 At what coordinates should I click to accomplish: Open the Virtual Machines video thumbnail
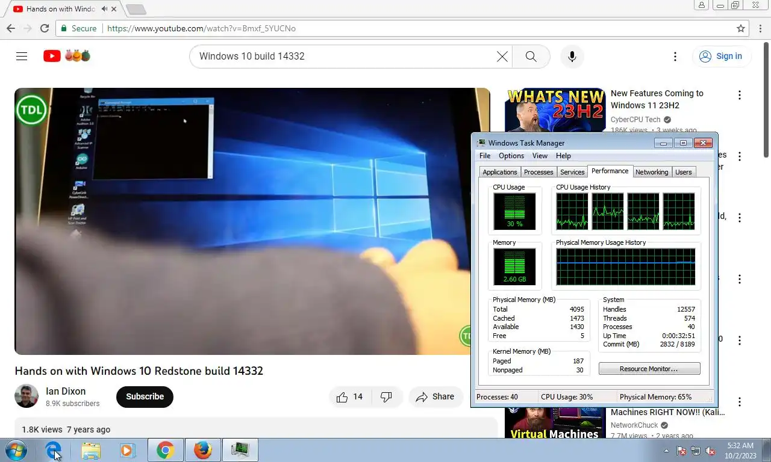tap(555, 423)
